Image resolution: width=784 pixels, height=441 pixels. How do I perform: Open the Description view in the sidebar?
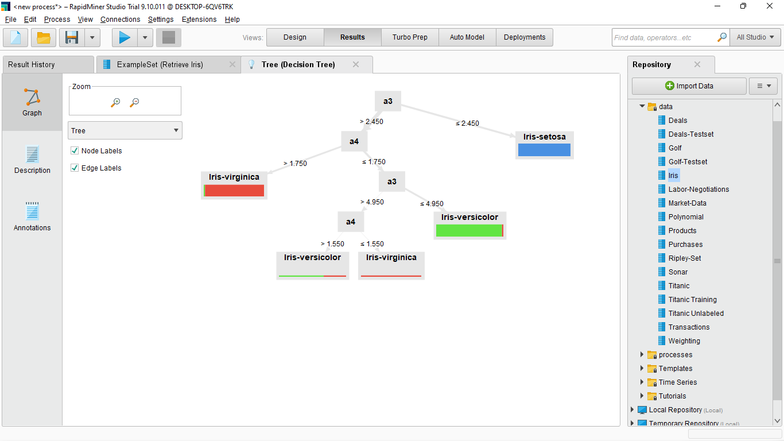(x=32, y=160)
